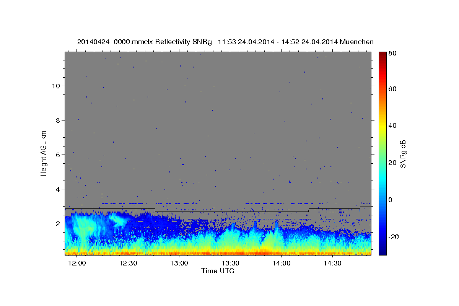Click the 13:00 time tick label
459x306 pixels.
tap(179, 264)
